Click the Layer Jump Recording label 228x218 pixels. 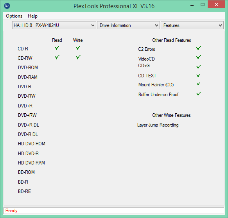(x=158, y=125)
